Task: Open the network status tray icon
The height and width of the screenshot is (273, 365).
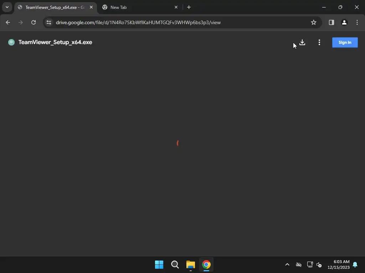Action: 310,264
